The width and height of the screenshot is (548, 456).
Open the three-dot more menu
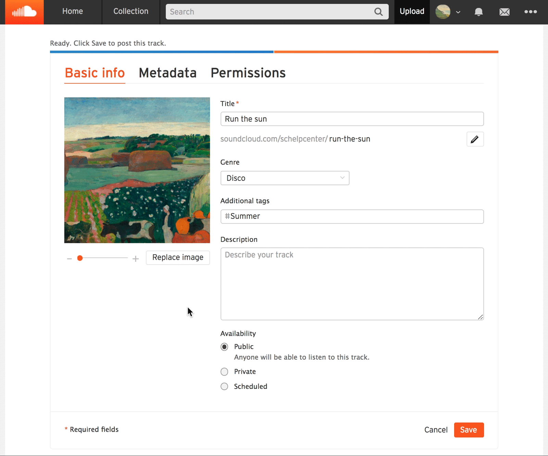(x=531, y=12)
